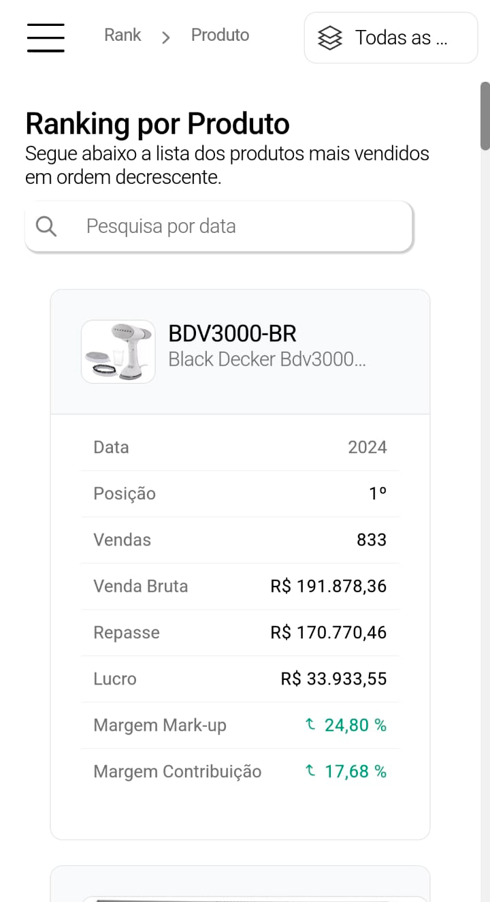
Task: Go to Rank breadcrumb
Action: pos(122,35)
